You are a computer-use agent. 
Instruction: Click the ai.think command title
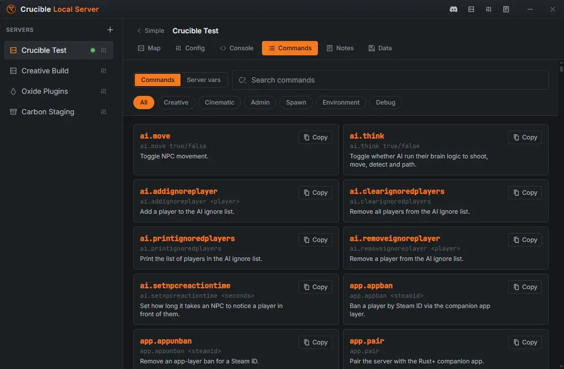click(367, 136)
